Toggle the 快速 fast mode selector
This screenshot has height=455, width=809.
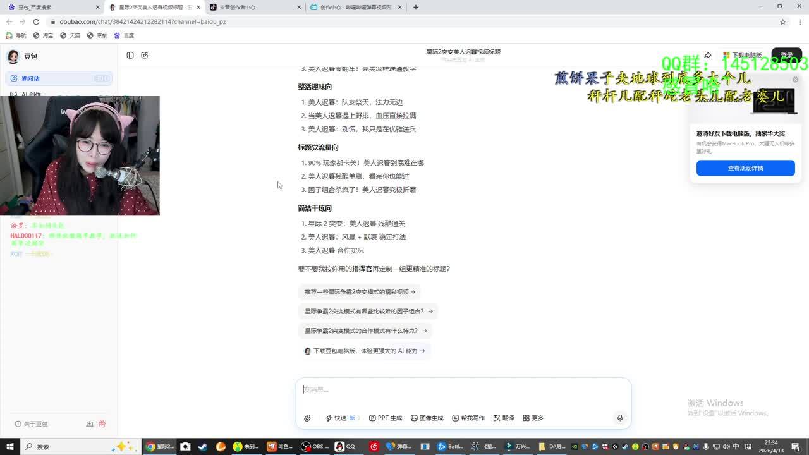(x=340, y=418)
